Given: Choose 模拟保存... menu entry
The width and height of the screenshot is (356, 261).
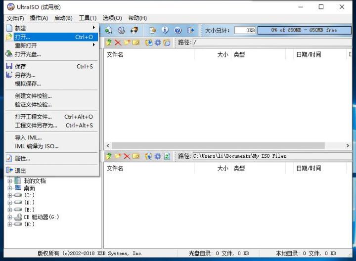Looking at the screenshot, I should point(51,84).
